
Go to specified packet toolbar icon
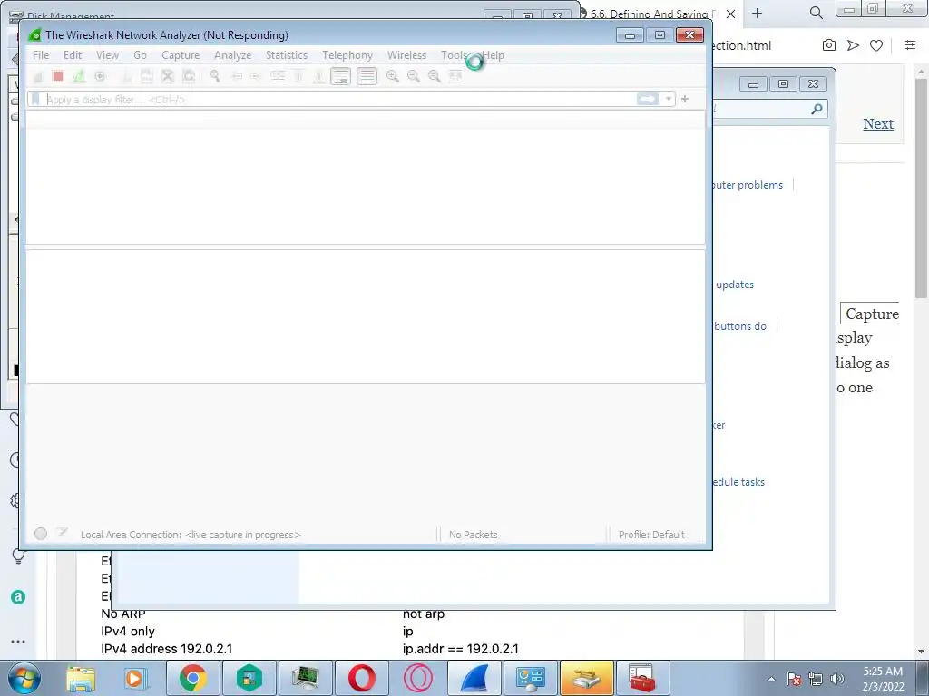point(278,76)
